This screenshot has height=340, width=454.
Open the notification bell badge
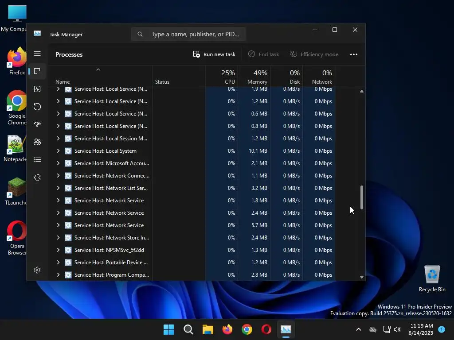(442, 329)
